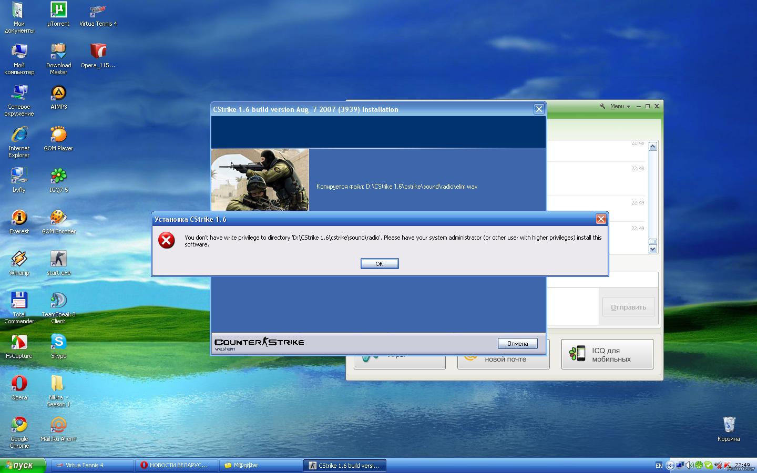Image resolution: width=757 pixels, height=473 pixels.
Task: Select the Opera_115 installer icon
Action: coord(98,56)
